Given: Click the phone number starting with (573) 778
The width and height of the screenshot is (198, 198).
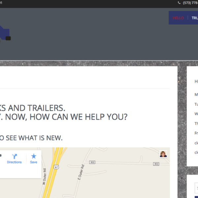Looking at the screenshot, I should 190,3.
